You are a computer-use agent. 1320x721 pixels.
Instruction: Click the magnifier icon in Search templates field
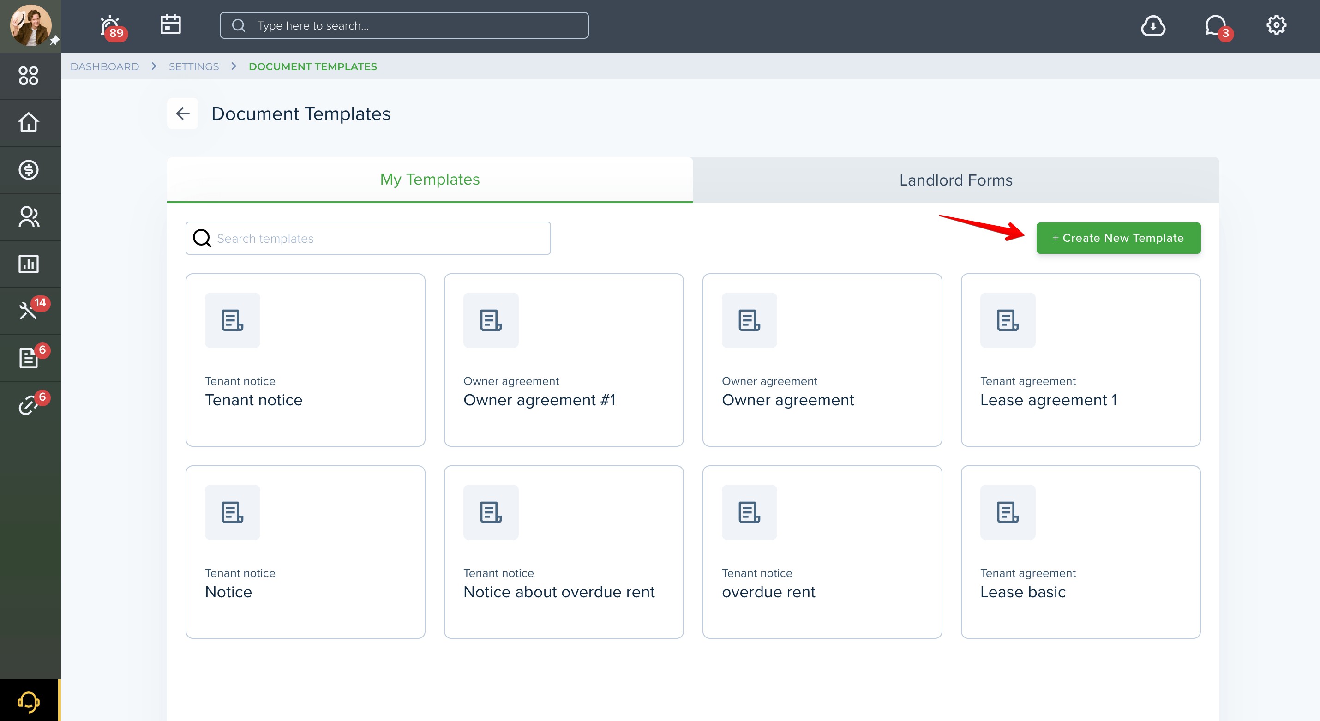point(202,238)
